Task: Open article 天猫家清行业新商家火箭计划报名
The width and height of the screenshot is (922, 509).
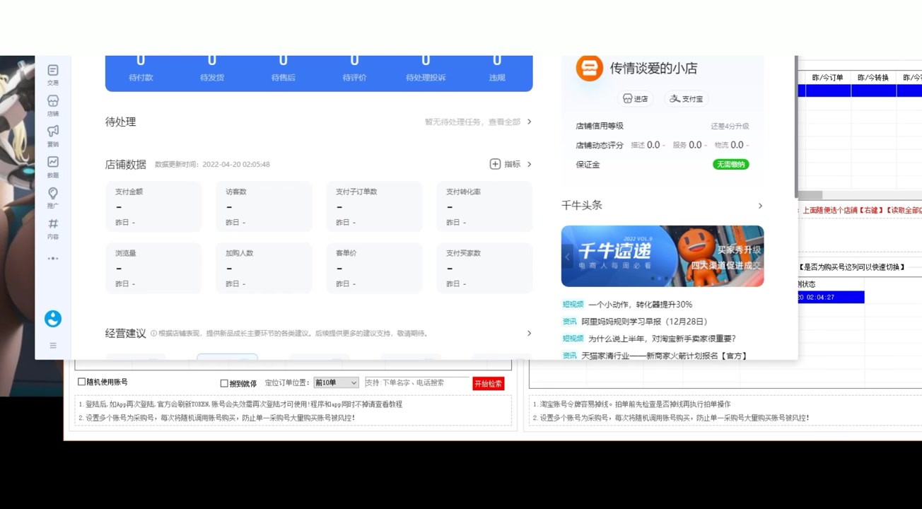Action: [x=665, y=356]
